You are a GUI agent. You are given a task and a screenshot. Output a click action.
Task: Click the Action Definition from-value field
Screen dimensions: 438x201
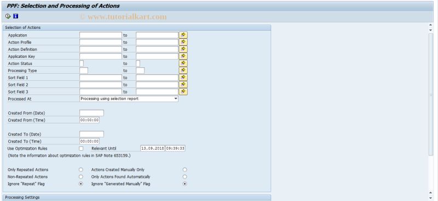pyautogui.click(x=101, y=49)
